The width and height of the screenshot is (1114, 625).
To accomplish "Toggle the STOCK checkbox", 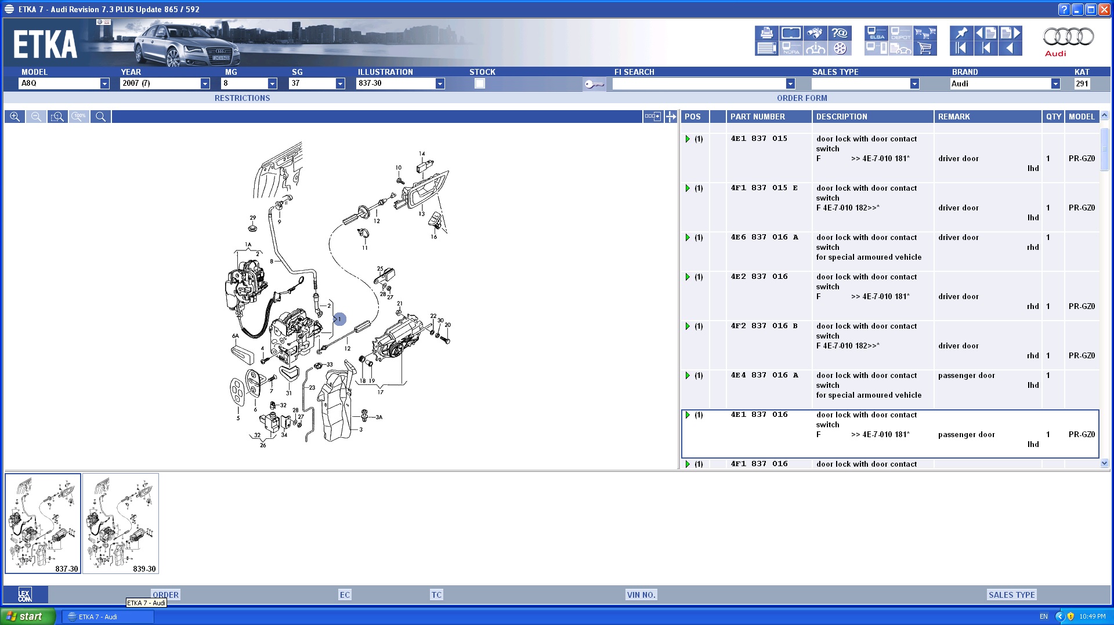I will coord(479,83).
